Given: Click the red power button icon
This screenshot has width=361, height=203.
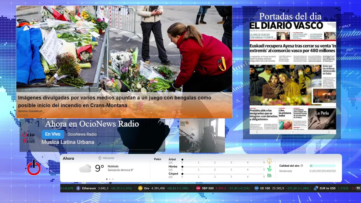Looking at the screenshot, I should point(34,168).
